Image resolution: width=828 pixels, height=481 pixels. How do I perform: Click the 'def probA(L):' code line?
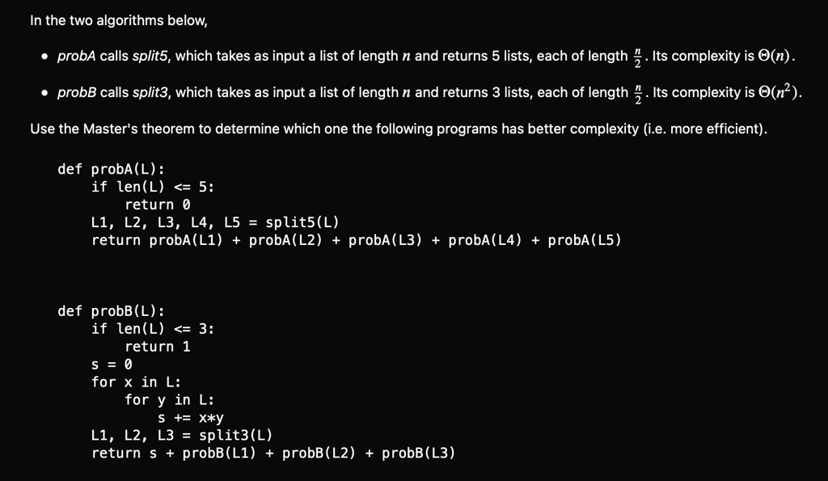click(112, 170)
